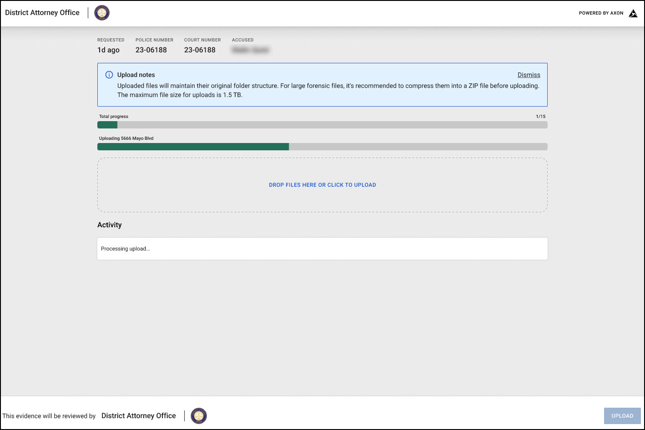Image resolution: width=645 pixels, height=430 pixels.
Task: Select the COURT NUMBER 23-06188 value
Action: point(200,50)
